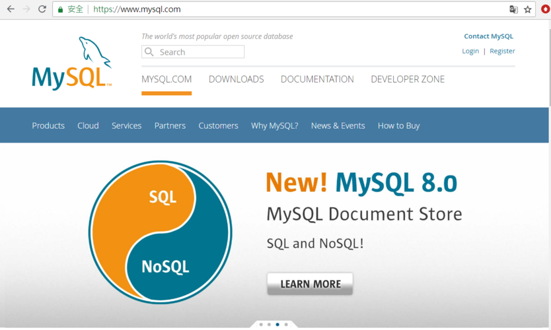Click the browser forward arrow

click(x=26, y=9)
